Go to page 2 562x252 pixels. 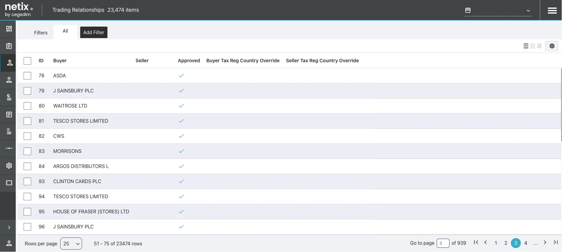pos(506,243)
